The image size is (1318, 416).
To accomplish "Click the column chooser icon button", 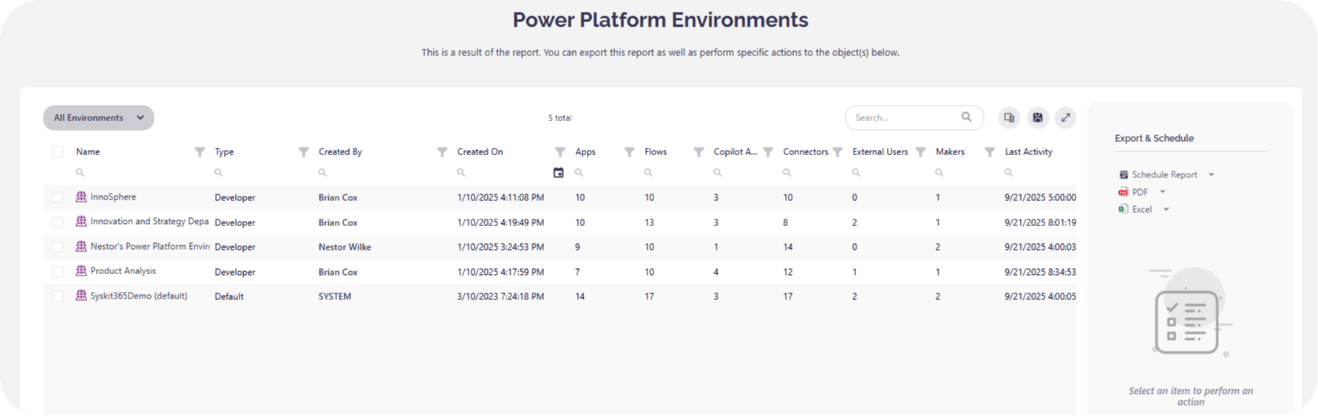I will [x=1009, y=117].
